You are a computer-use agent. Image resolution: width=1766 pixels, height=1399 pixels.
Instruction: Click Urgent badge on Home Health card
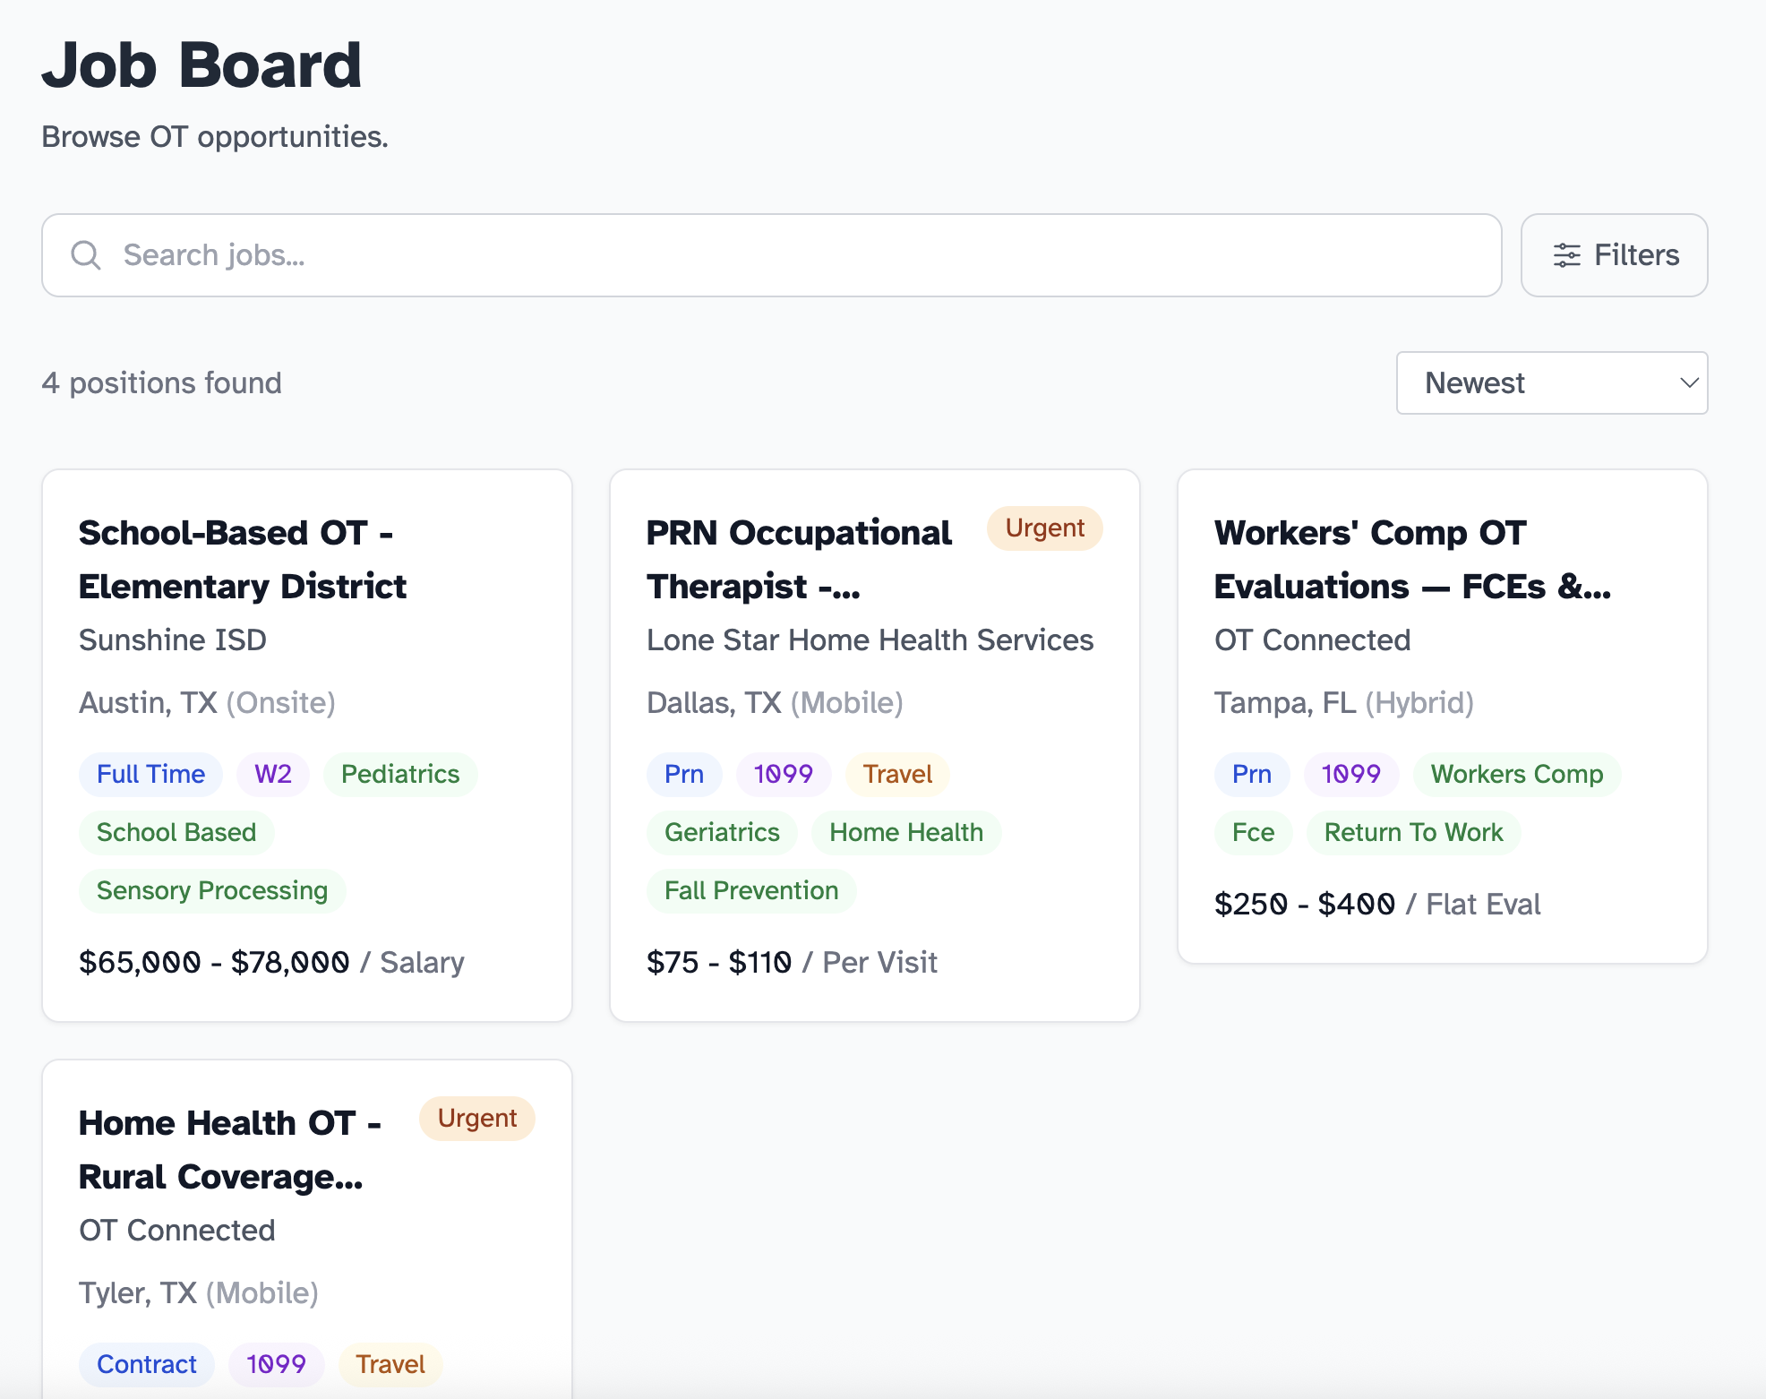(x=476, y=1119)
